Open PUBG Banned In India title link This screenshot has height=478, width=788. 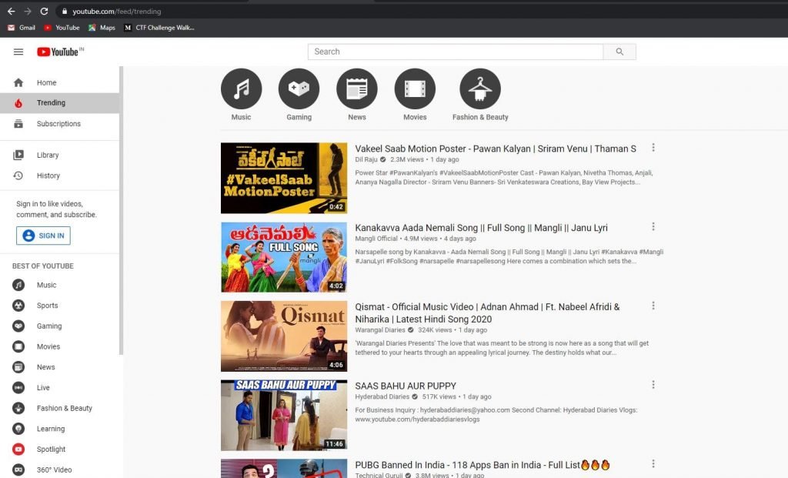pos(482,465)
